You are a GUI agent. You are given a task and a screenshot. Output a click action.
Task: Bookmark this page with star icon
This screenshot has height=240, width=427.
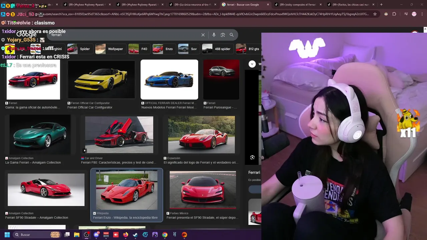coord(375,14)
